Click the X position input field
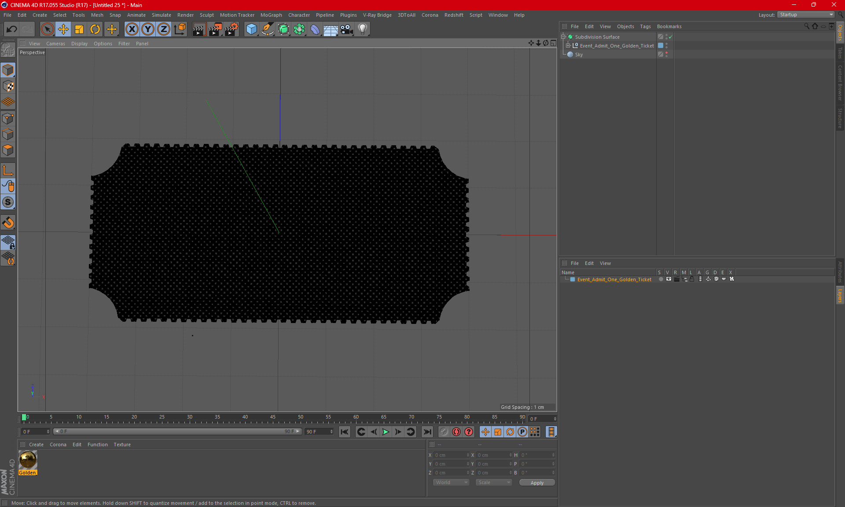This screenshot has width=845, height=507. pos(451,455)
